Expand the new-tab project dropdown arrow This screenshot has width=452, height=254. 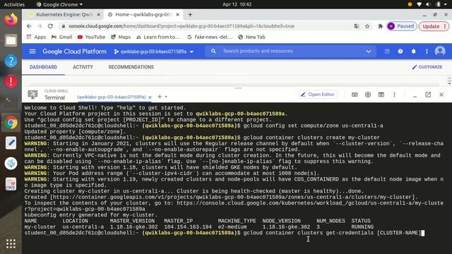(x=166, y=97)
